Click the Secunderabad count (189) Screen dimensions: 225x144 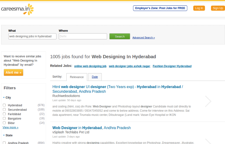pos(41,110)
